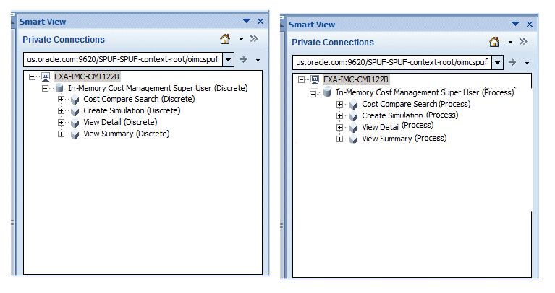This screenshot has width=555, height=293.
Task: Collapse the EXA-IMC-CMI122B node in right panel
Action: click(x=301, y=79)
